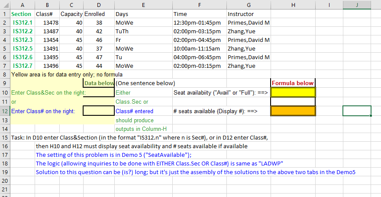Click the "TuTh" days cell
Viewport: 381px width, 197px height.
(x=143, y=31)
